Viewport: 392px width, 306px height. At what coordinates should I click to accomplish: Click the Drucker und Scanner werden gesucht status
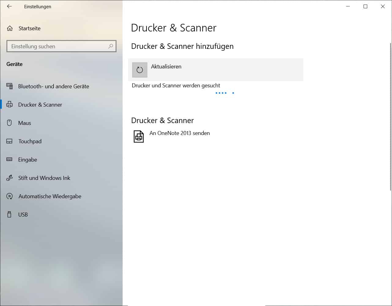point(176,86)
